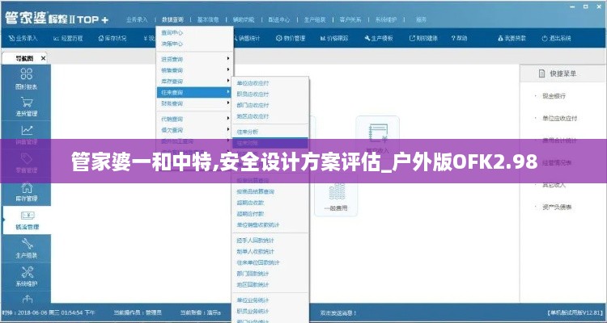The width and height of the screenshot is (607, 323).
Task: Select 单位应收应付 in the submenu
Action: (x=270, y=83)
